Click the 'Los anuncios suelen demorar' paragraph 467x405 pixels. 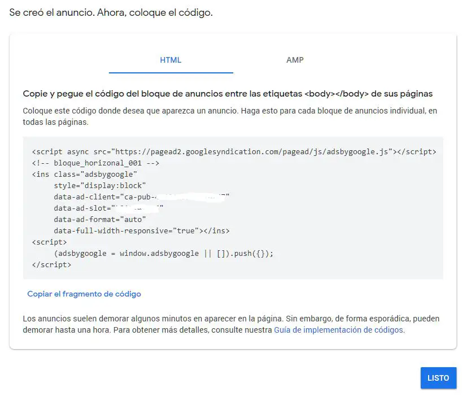pyautogui.click(x=231, y=324)
